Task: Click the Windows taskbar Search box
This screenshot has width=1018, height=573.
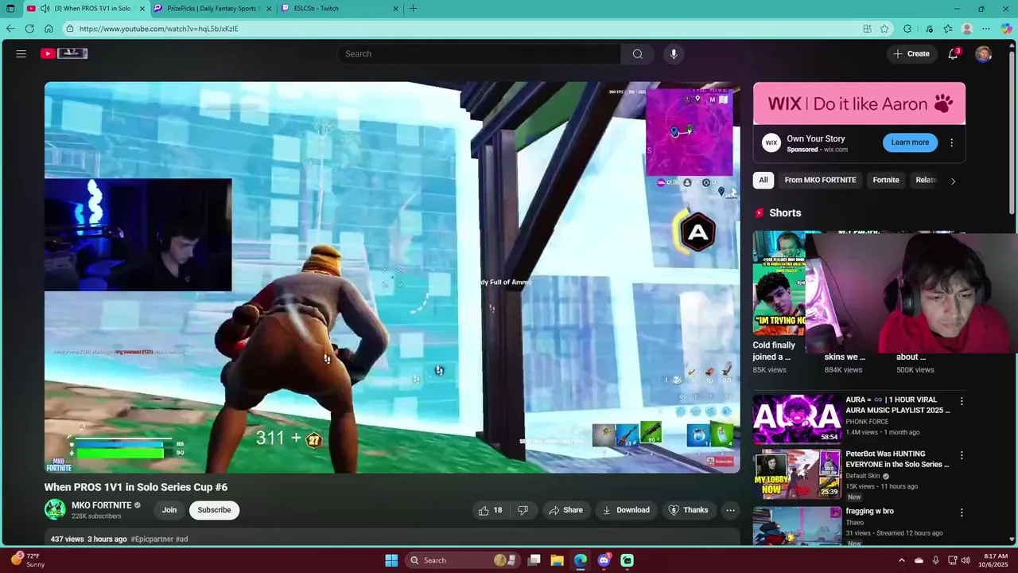Action: pos(461,560)
